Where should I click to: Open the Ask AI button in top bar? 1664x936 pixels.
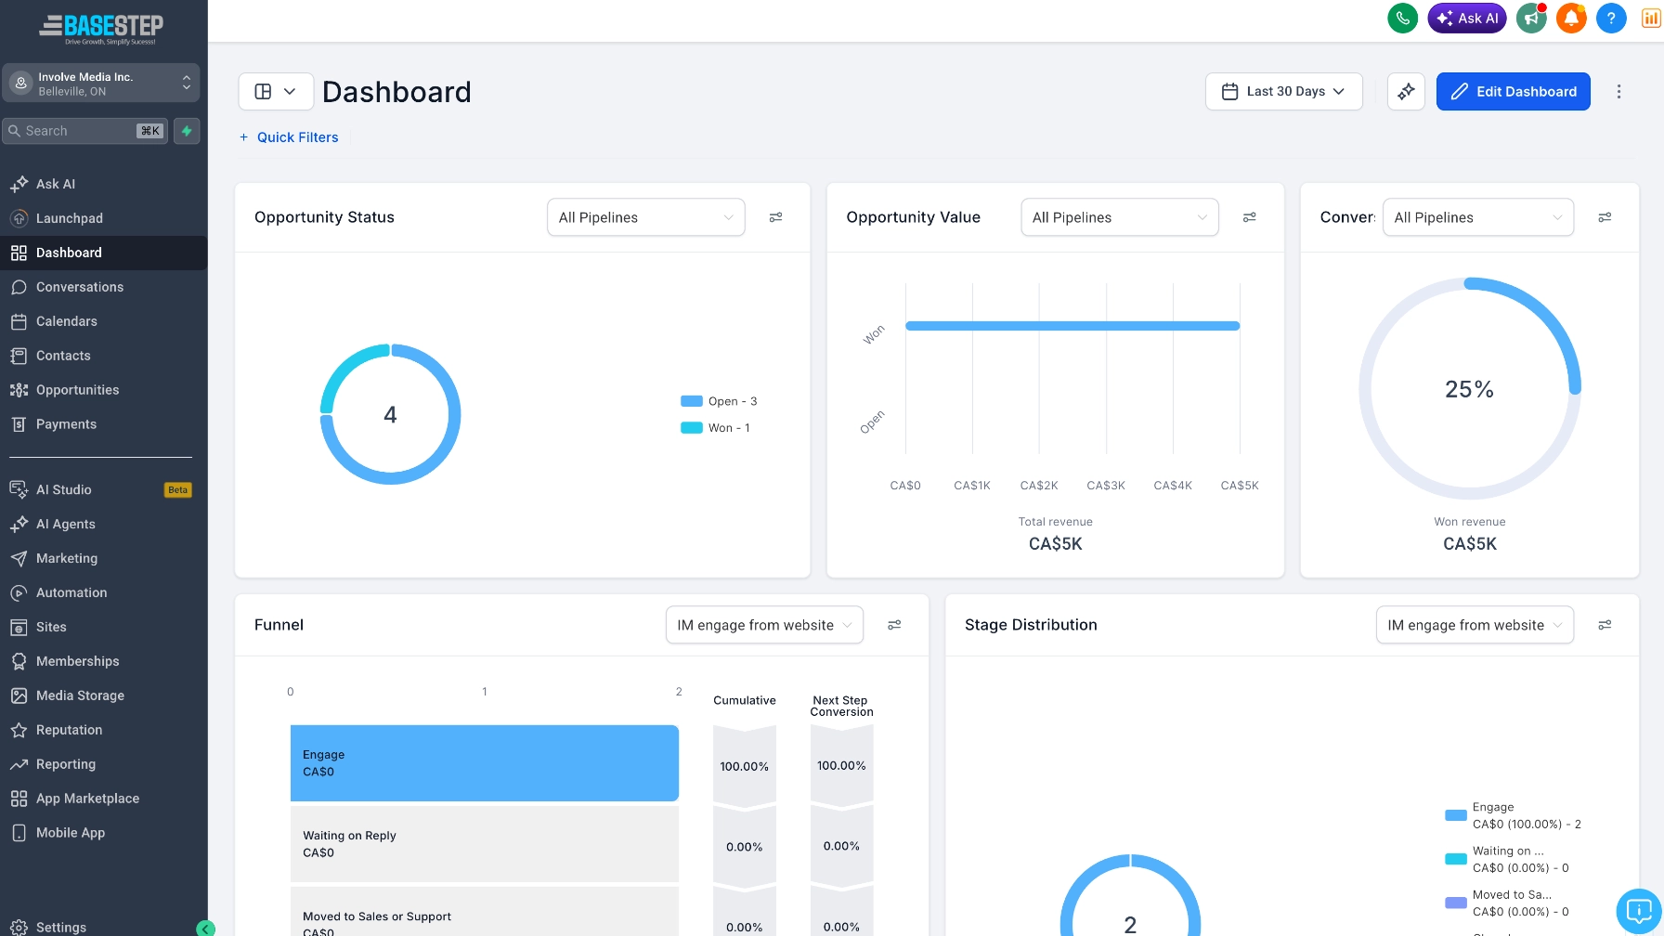click(x=1467, y=18)
